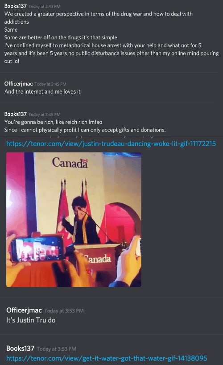Open the get-it-water tenor GIF link

click(x=107, y=358)
